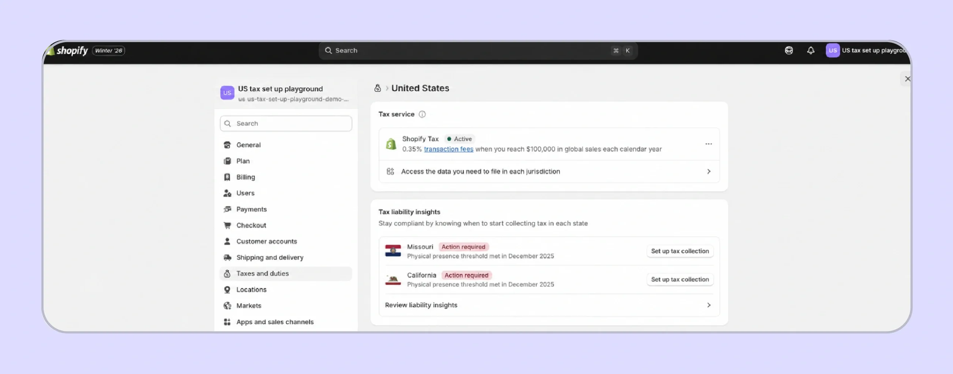Image resolution: width=953 pixels, height=374 pixels.
Task: Click the Locations pin icon
Action: tap(227, 289)
